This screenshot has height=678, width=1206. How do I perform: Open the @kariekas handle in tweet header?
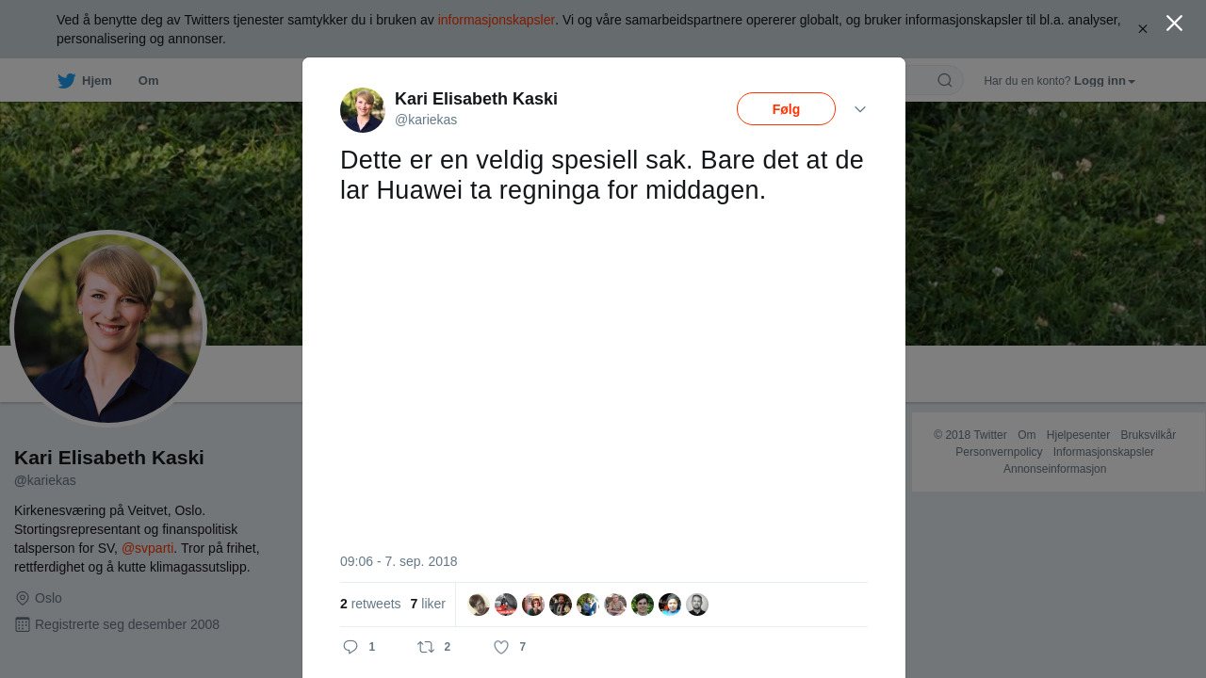click(426, 120)
